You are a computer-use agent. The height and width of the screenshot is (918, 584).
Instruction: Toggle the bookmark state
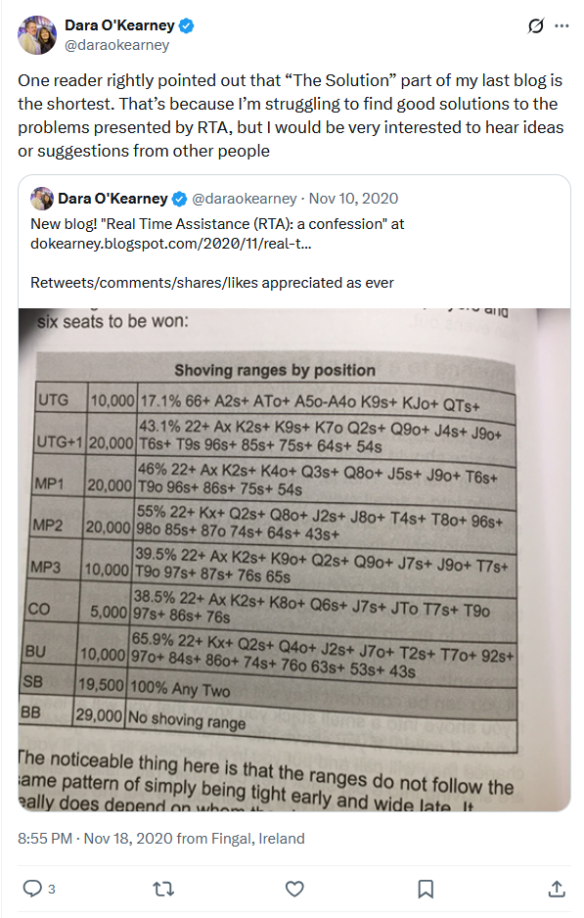(x=426, y=889)
